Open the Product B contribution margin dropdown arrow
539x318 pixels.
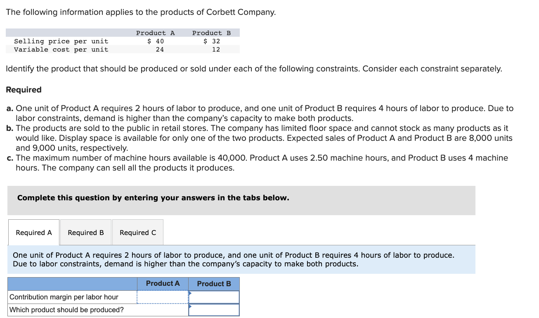coord(190,294)
